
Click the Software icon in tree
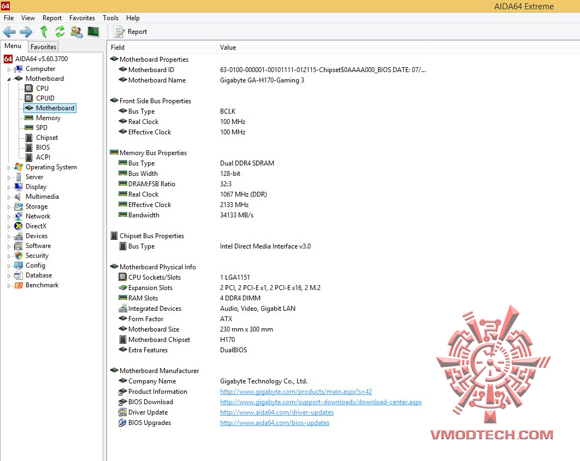pos(19,246)
